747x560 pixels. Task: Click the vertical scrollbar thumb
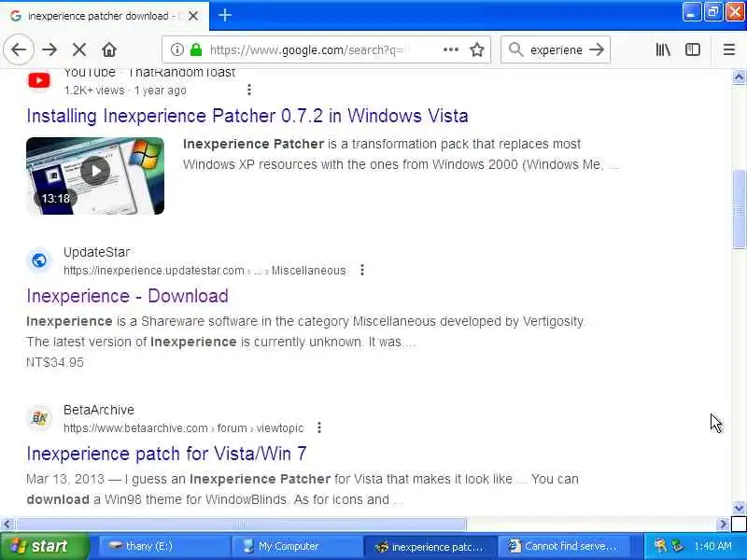click(x=739, y=208)
